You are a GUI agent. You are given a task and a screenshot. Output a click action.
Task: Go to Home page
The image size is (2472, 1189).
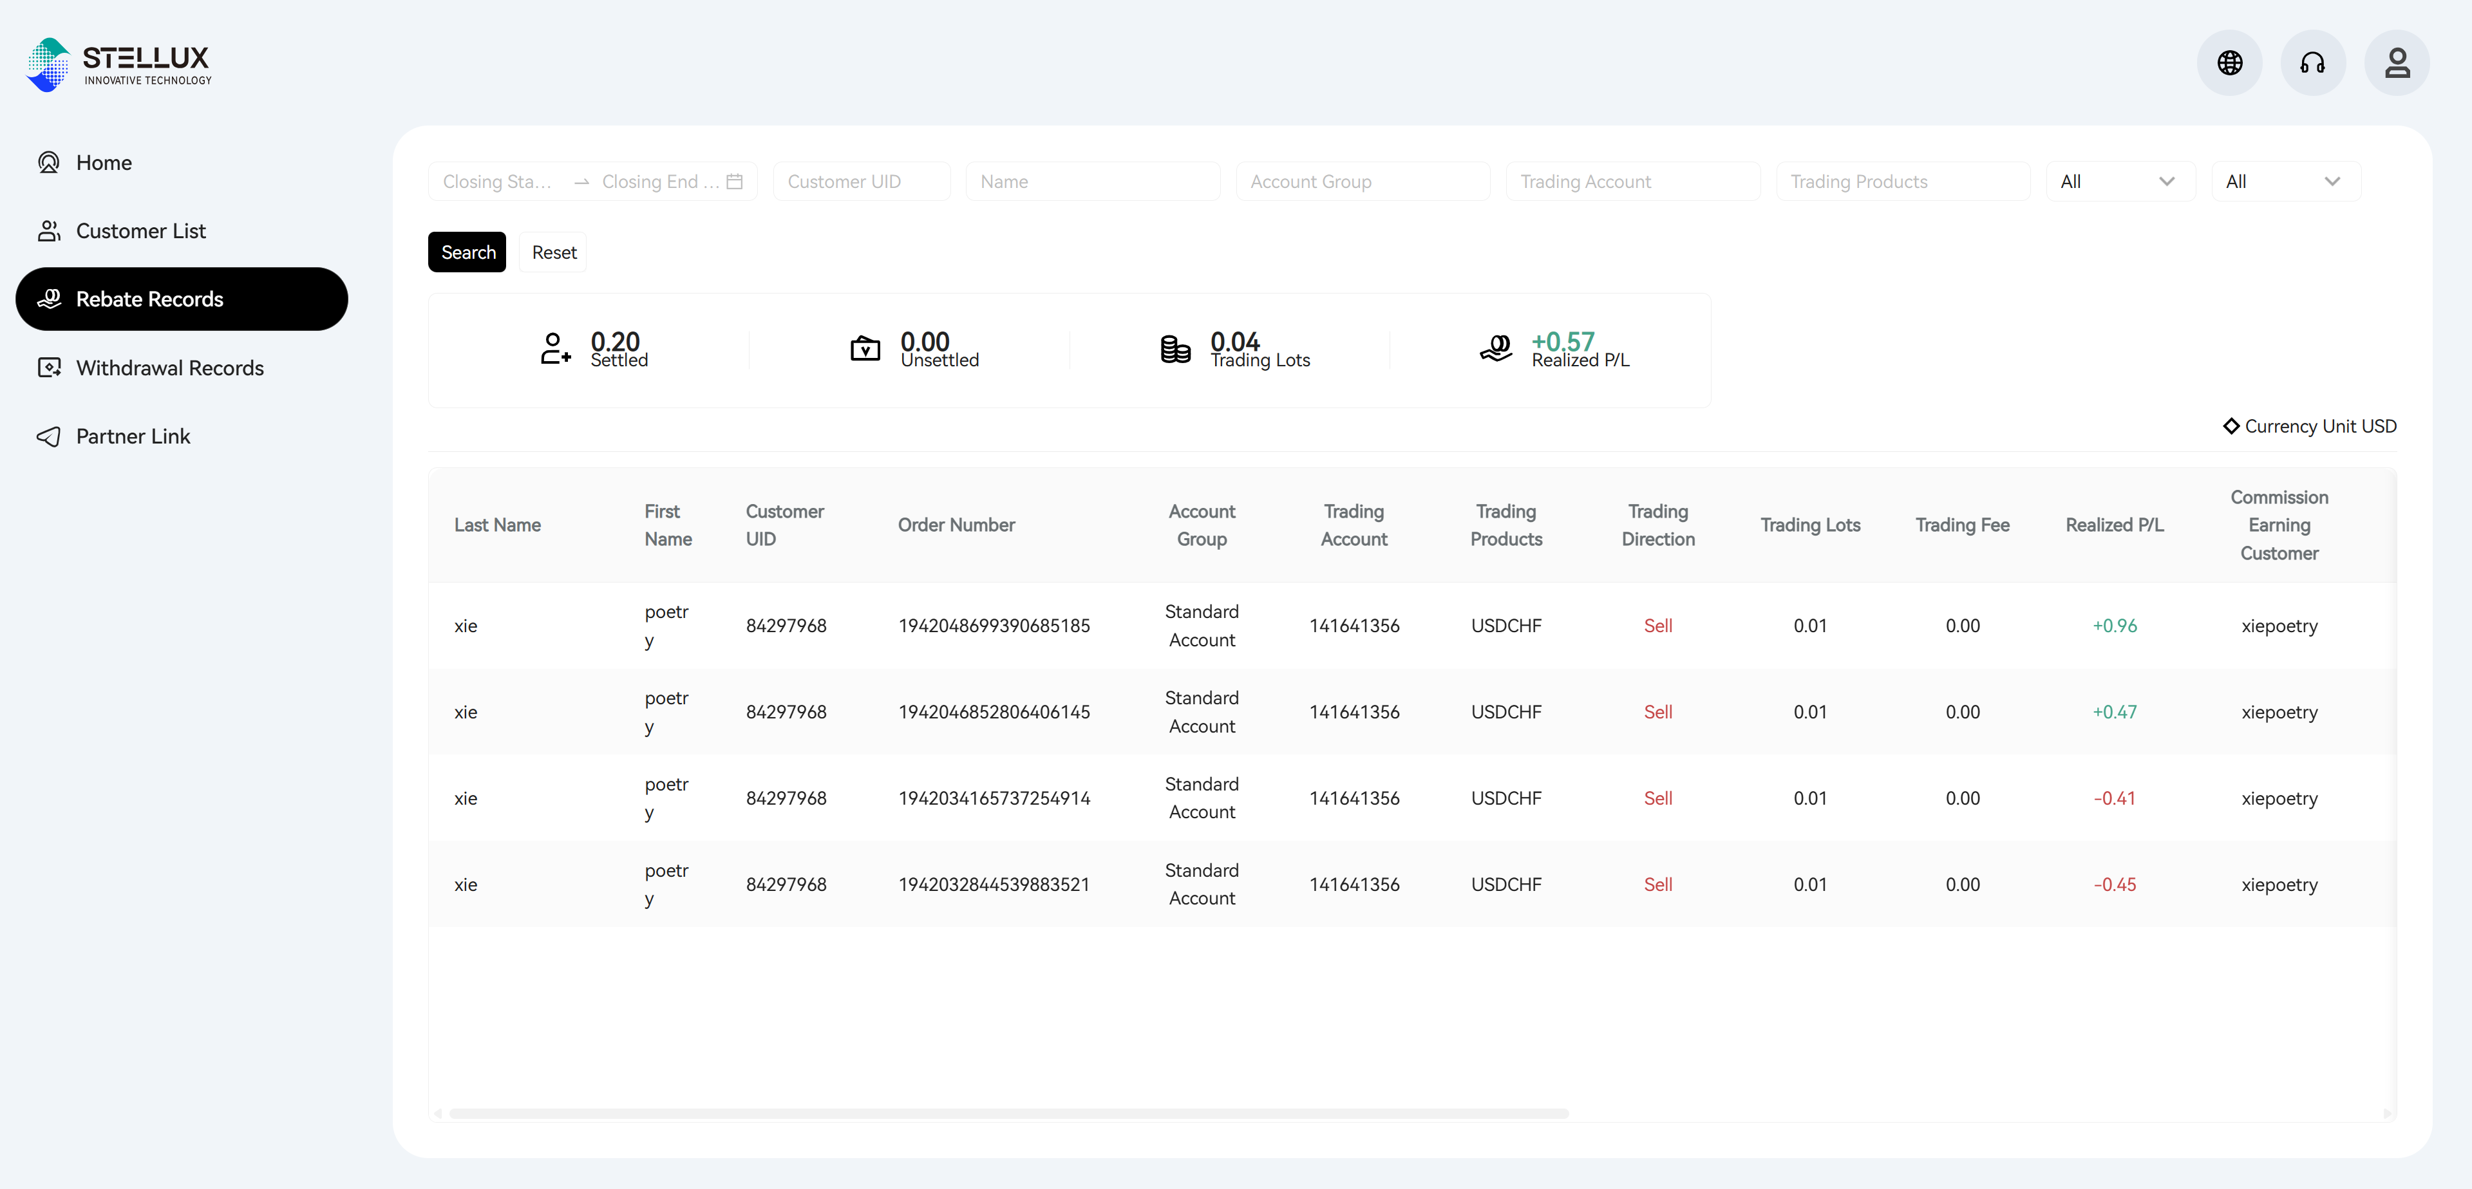pos(182,162)
